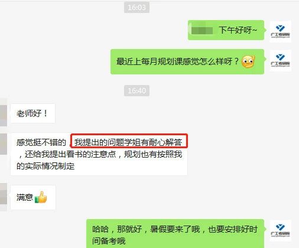Click the thumbs-up emoji after 满意
This screenshot has width=299, height=248.
pyautogui.click(x=41, y=197)
